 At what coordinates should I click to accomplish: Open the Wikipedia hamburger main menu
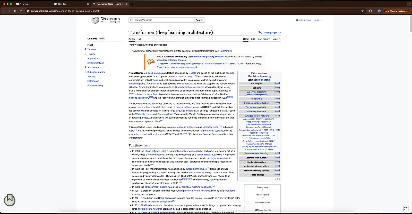tap(87, 20)
